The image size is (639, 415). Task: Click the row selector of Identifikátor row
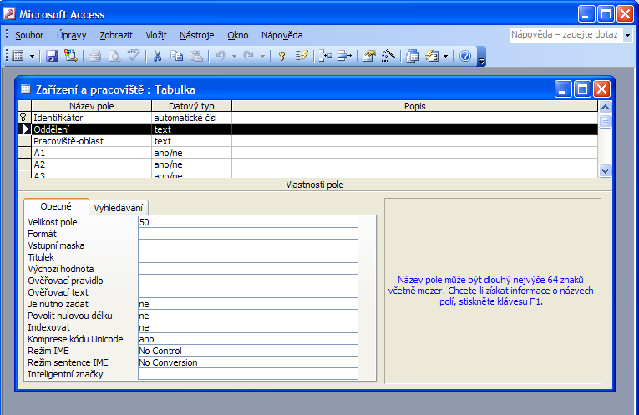pos(24,118)
